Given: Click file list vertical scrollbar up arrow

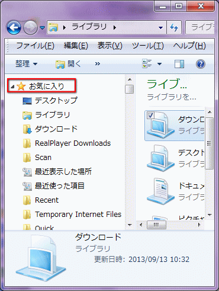Looking at the screenshot, I should click(210, 112).
